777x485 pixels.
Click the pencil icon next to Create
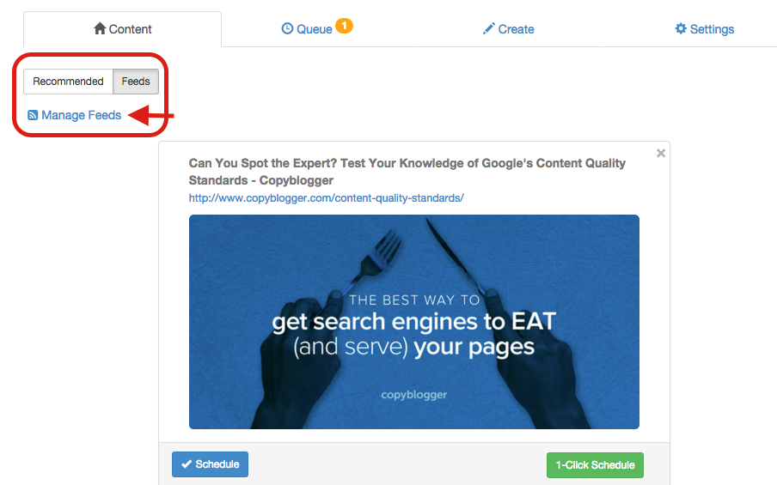(488, 28)
